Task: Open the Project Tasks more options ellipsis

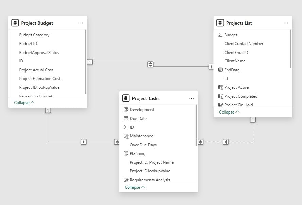Action: [x=192, y=98]
